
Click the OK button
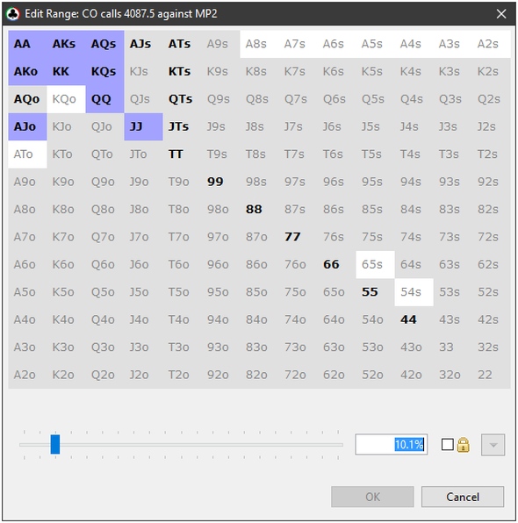point(372,497)
